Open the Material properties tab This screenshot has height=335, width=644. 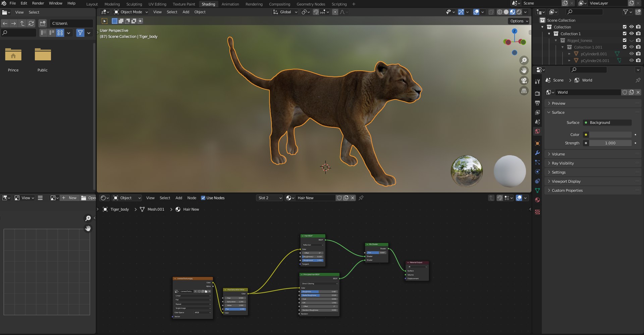(537, 200)
